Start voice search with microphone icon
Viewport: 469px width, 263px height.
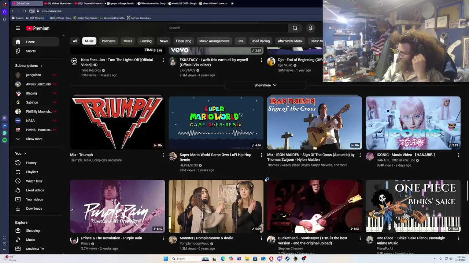(x=310, y=28)
